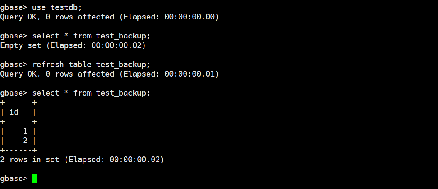Click the gbase> prompt before "use testdb"
Viewport: 438px width, 189px height.
(x=14, y=7)
